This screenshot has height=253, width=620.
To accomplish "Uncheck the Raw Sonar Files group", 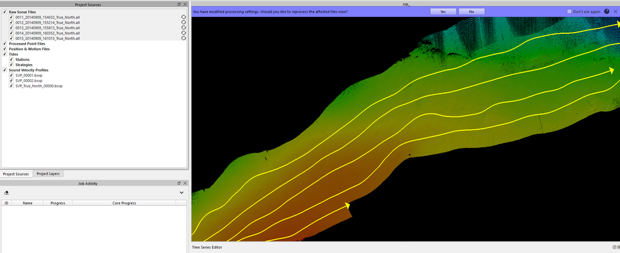I will (5, 12).
